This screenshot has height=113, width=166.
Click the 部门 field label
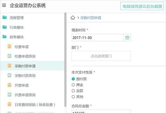pyautogui.click(x=75, y=47)
